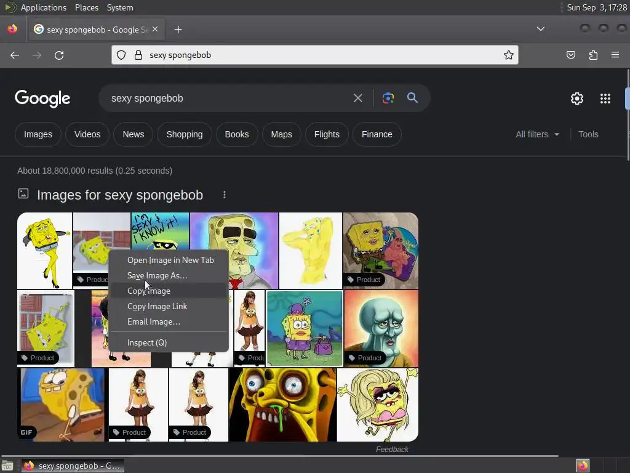Open the System menu
630x473 pixels.
coord(120,7)
